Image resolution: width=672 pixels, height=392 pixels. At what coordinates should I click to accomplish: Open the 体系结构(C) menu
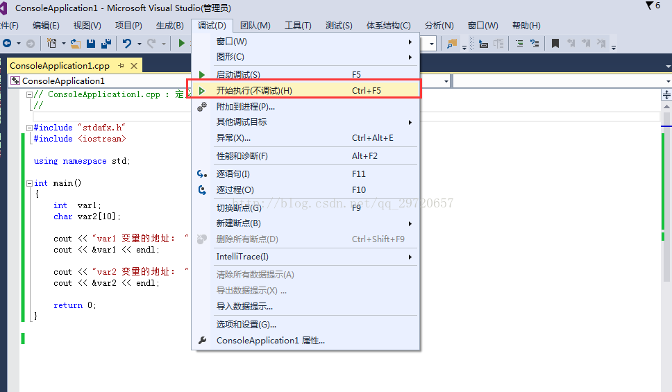pyautogui.click(x=388, y=26)
